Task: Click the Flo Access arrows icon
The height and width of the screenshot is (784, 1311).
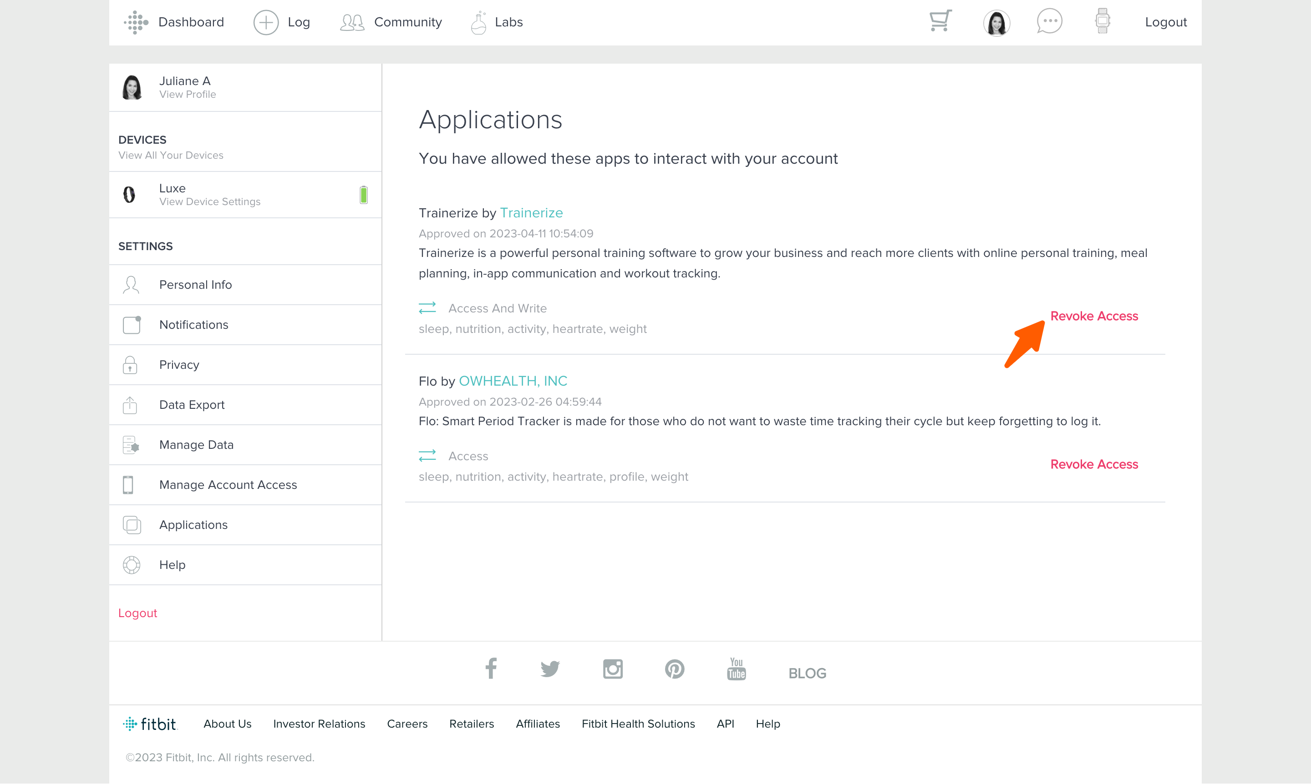Action: 427,455
